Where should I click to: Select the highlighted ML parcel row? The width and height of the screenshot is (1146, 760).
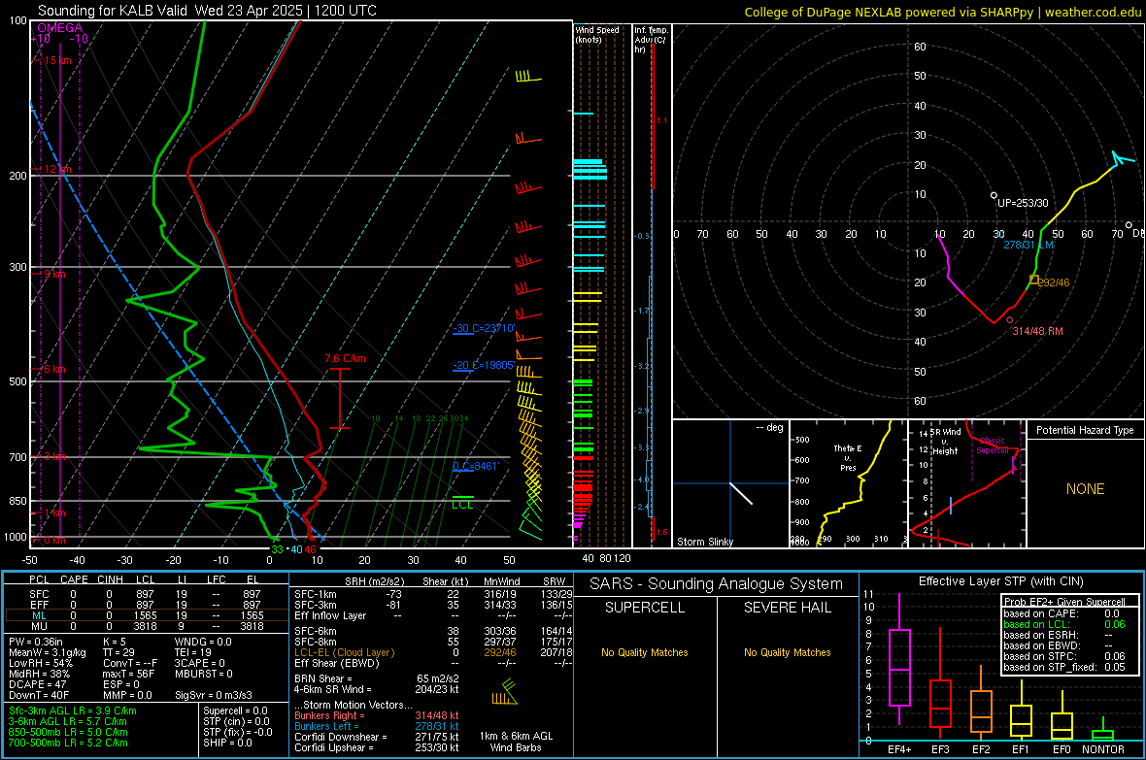coord(147,615)
